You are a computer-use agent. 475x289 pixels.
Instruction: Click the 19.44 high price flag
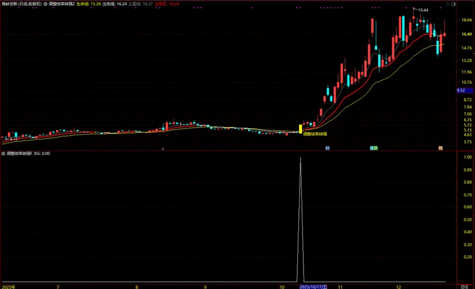click(x=423, y=10)
